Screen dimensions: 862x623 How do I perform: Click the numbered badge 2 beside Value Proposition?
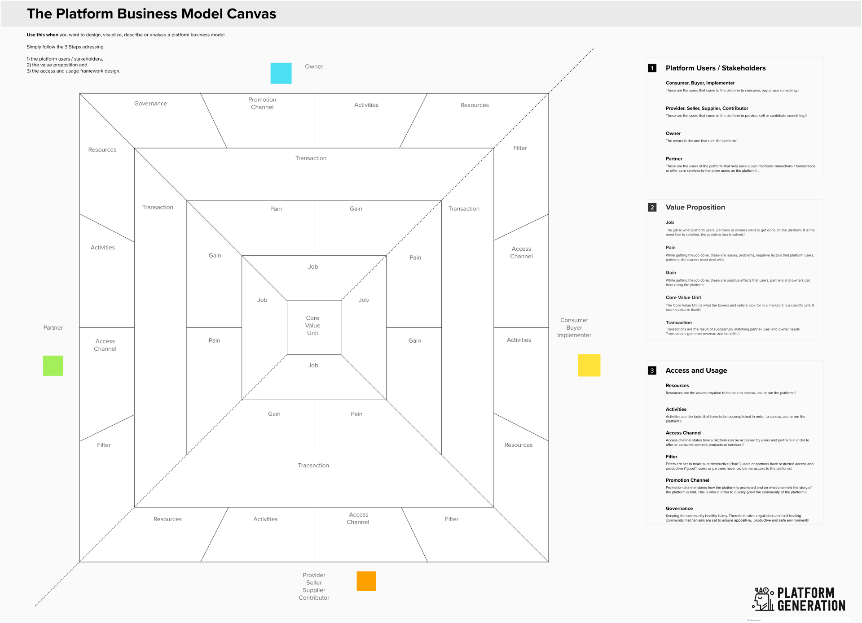pos(652,207)
